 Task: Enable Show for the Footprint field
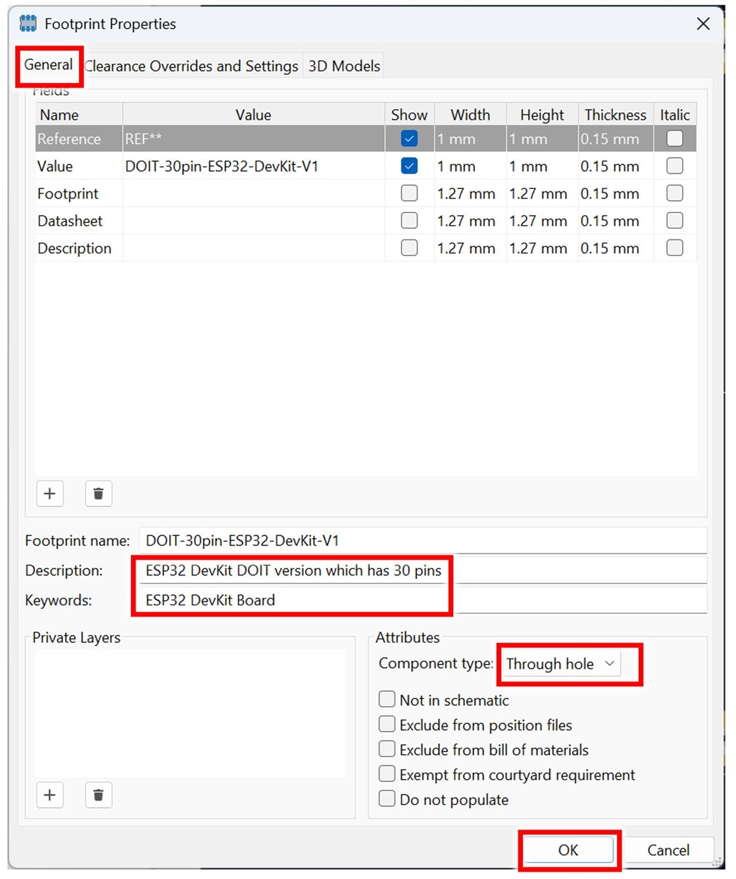409,193
